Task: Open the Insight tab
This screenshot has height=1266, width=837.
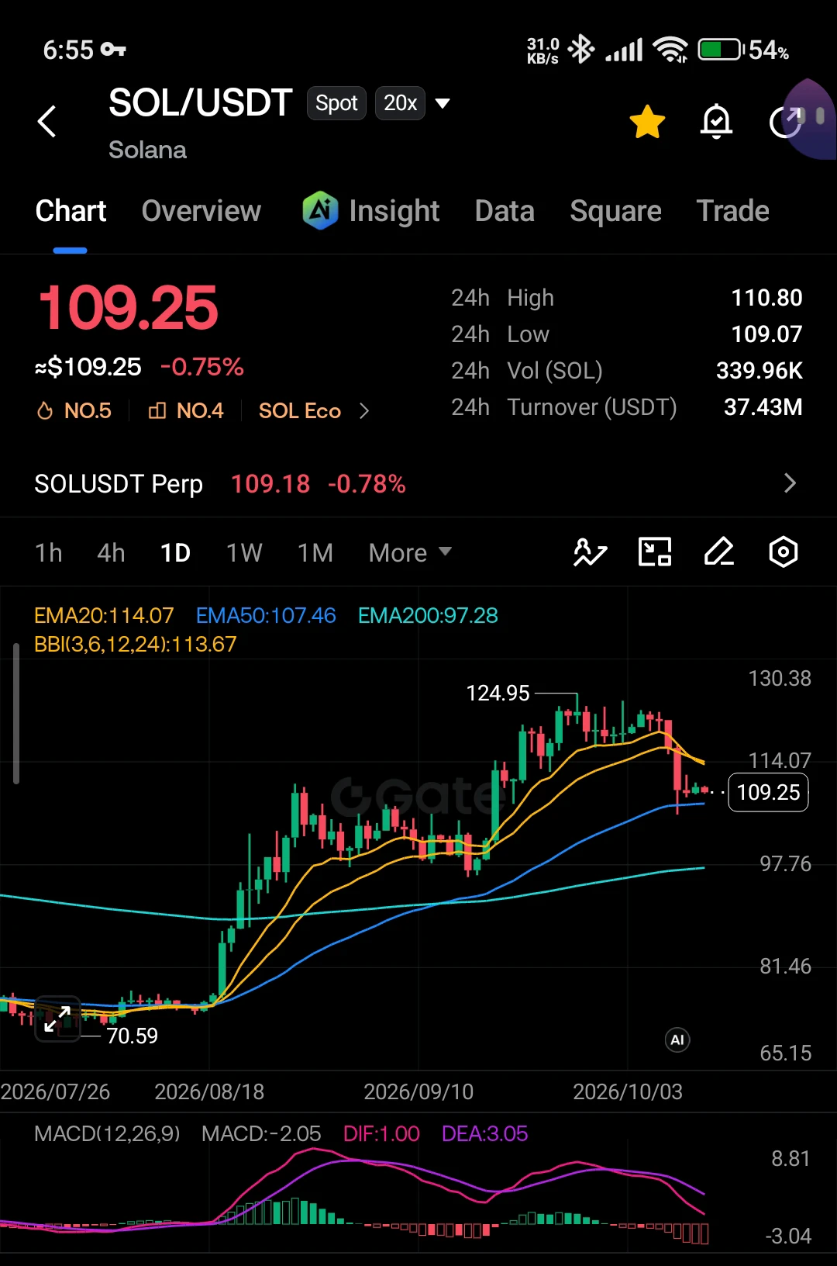Action: pyautogui.click(x=370, y=211)
